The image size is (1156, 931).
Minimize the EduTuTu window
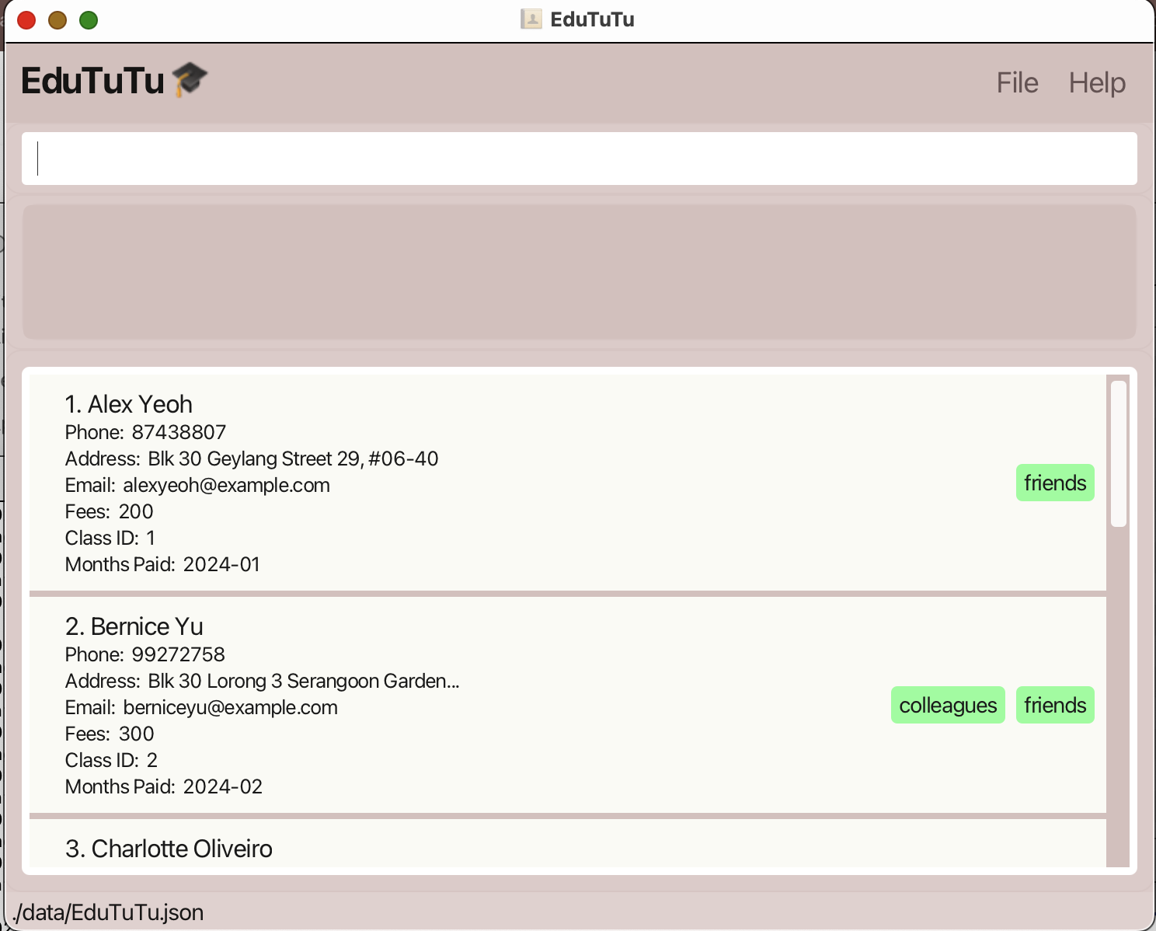pyautogui.click(x=57, y=19)
